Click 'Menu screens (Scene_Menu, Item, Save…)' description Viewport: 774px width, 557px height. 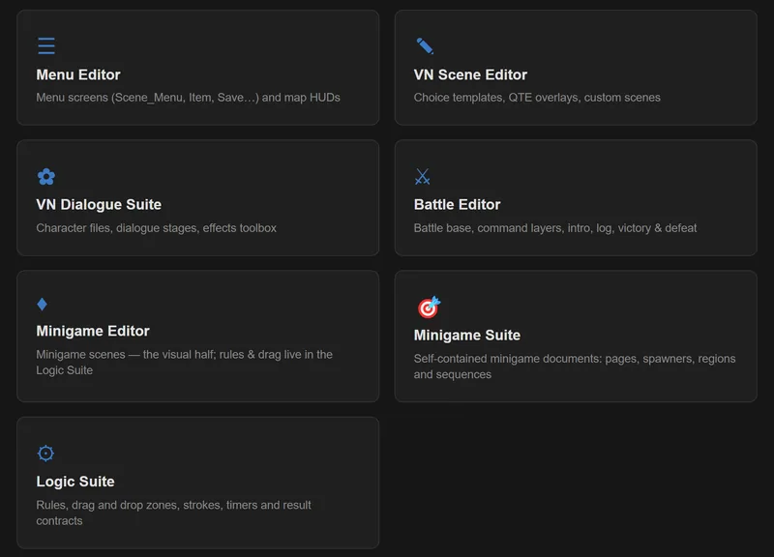pos(188,98)
